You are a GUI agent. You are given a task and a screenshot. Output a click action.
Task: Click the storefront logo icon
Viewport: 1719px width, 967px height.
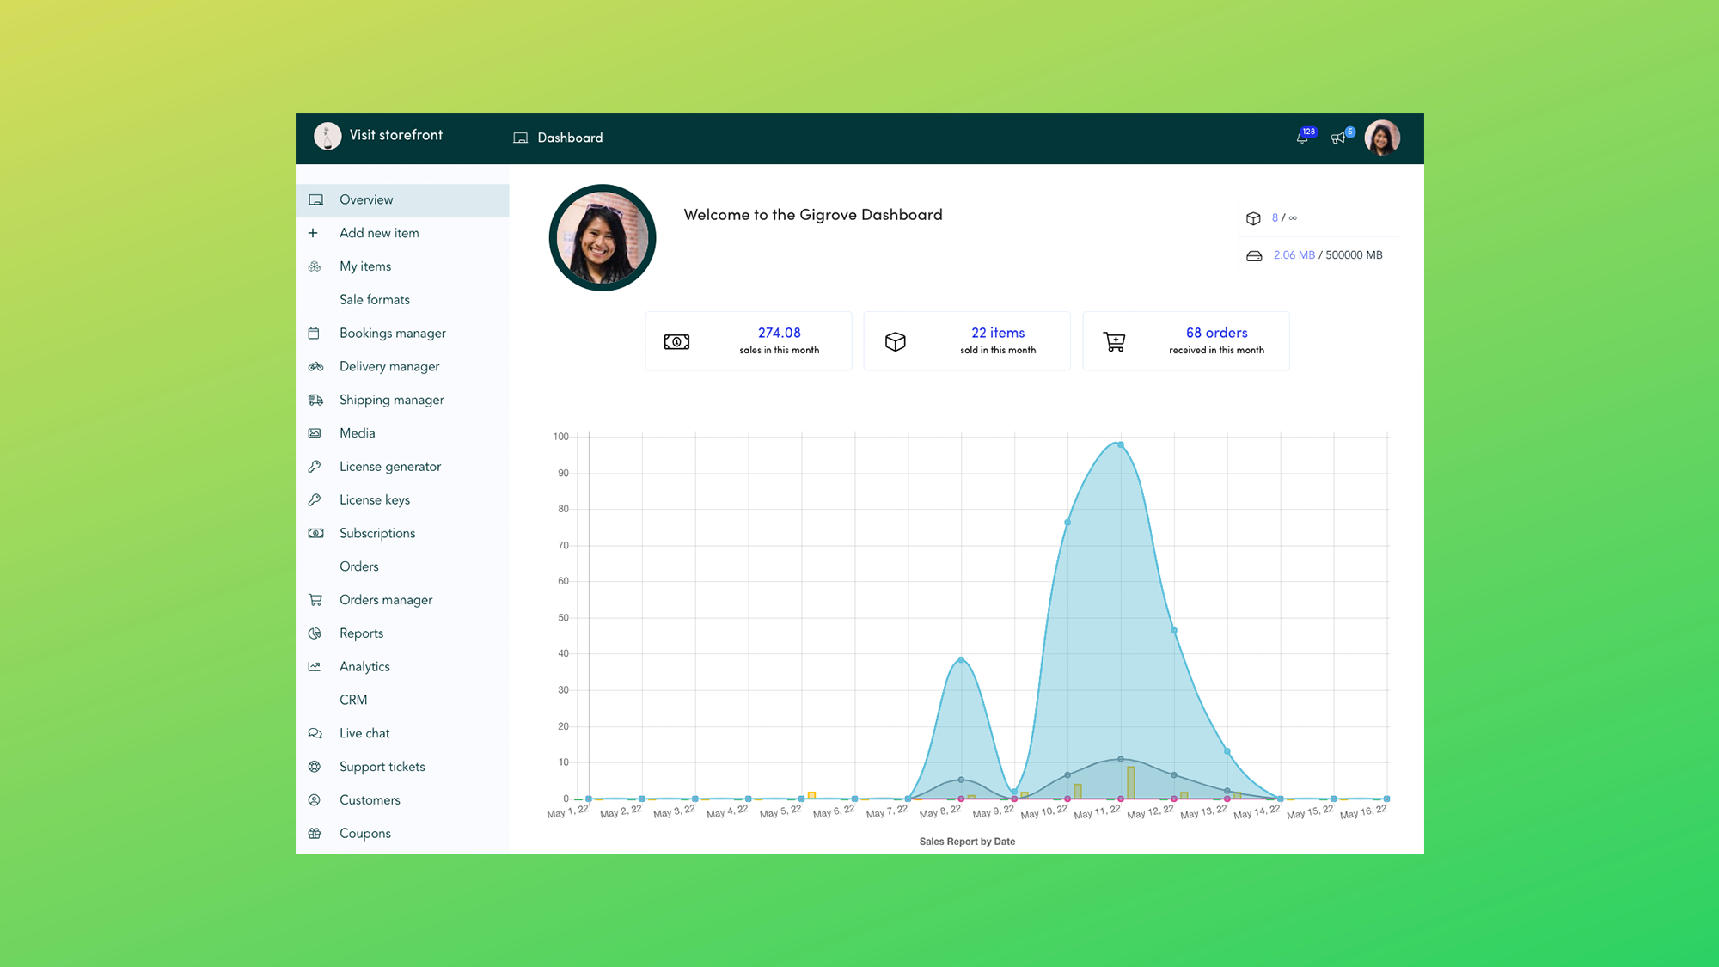click(327, 136)
